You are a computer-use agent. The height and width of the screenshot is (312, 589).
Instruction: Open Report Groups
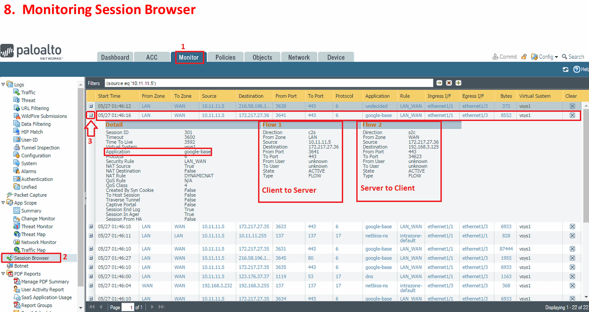point(37,305)
